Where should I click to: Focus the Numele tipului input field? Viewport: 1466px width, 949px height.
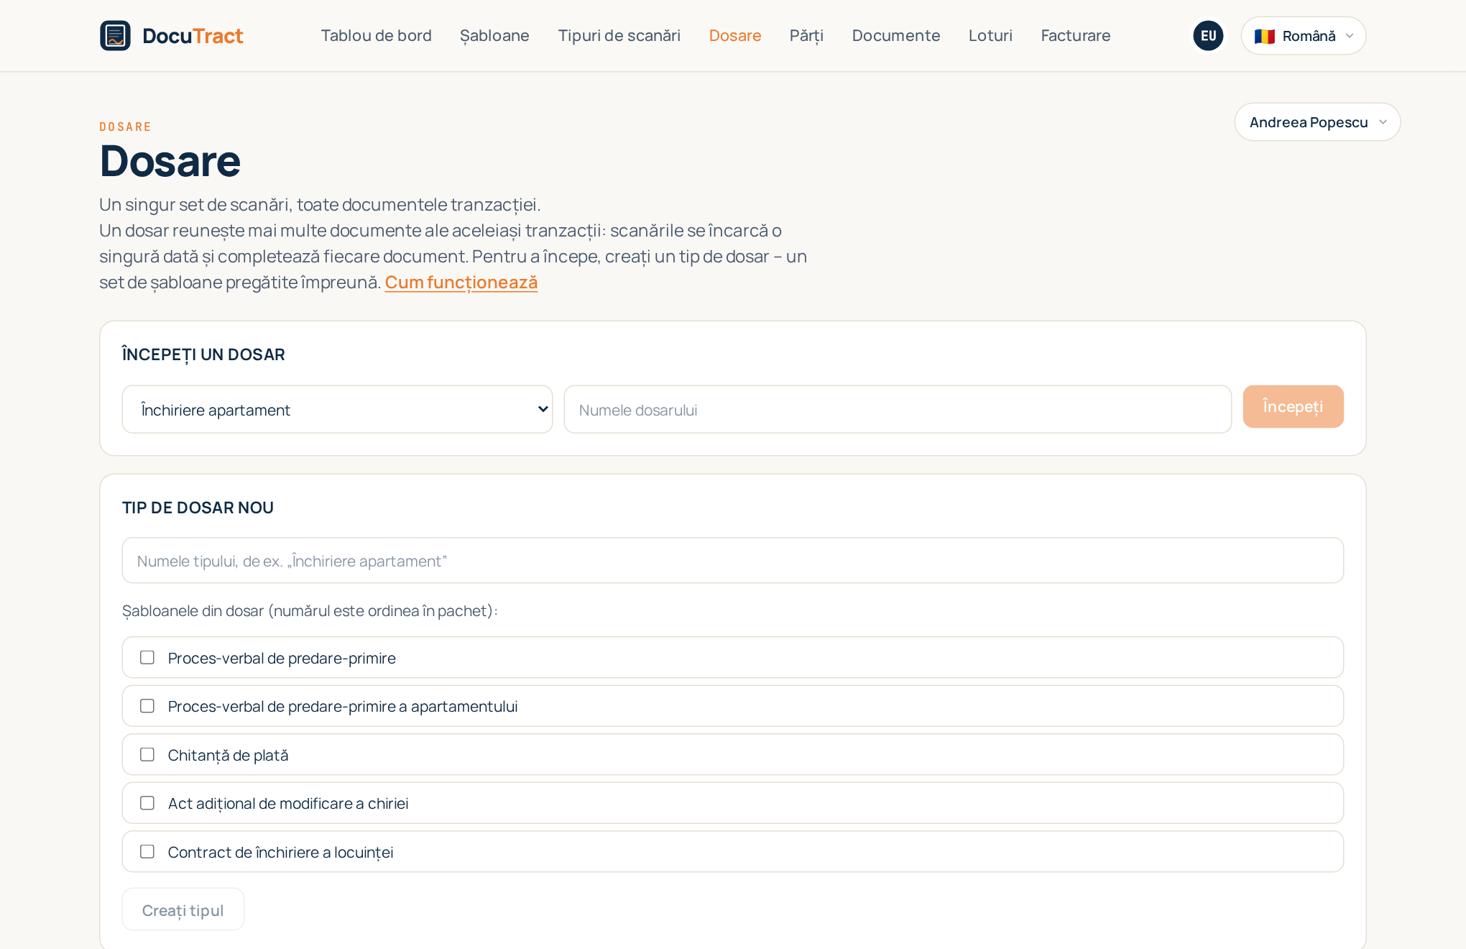[x=732, y=560]
